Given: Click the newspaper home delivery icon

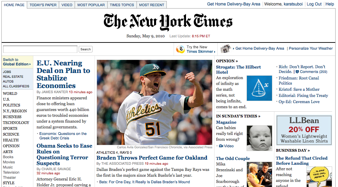Looking at the screenshot, I should pyautogui.click(x=226, y=49).
